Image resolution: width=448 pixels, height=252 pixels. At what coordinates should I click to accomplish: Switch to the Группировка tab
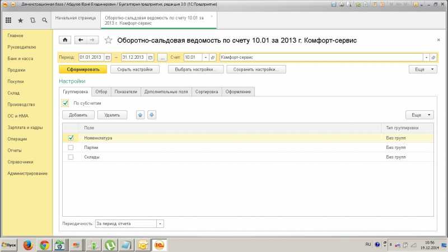click(x=76, y=92)
